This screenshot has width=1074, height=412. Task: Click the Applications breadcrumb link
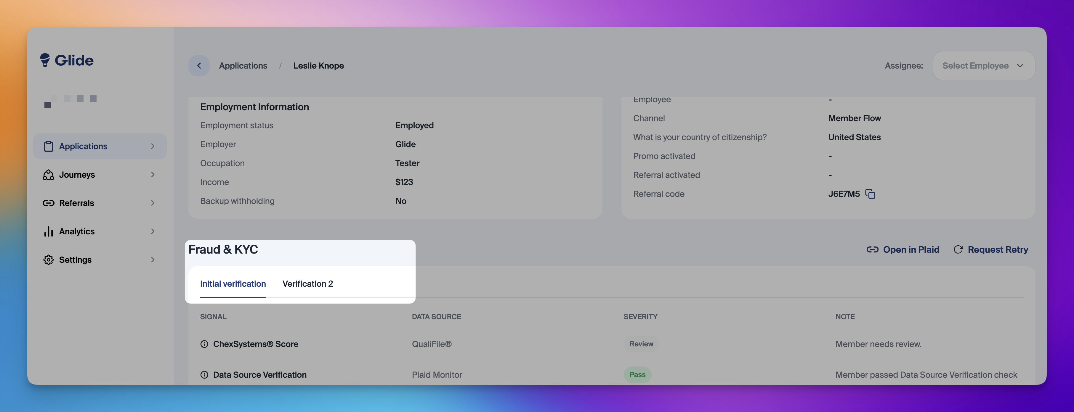pyautogui.click(x=243, y=66)
